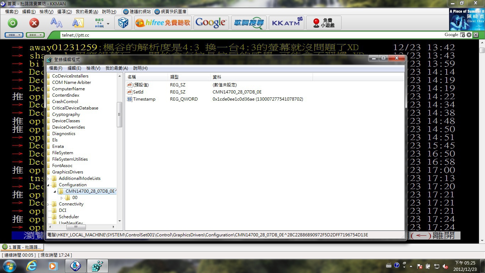Expand the Connectivity key
Viewport: 485px width, 273px height.
(49, 204)
